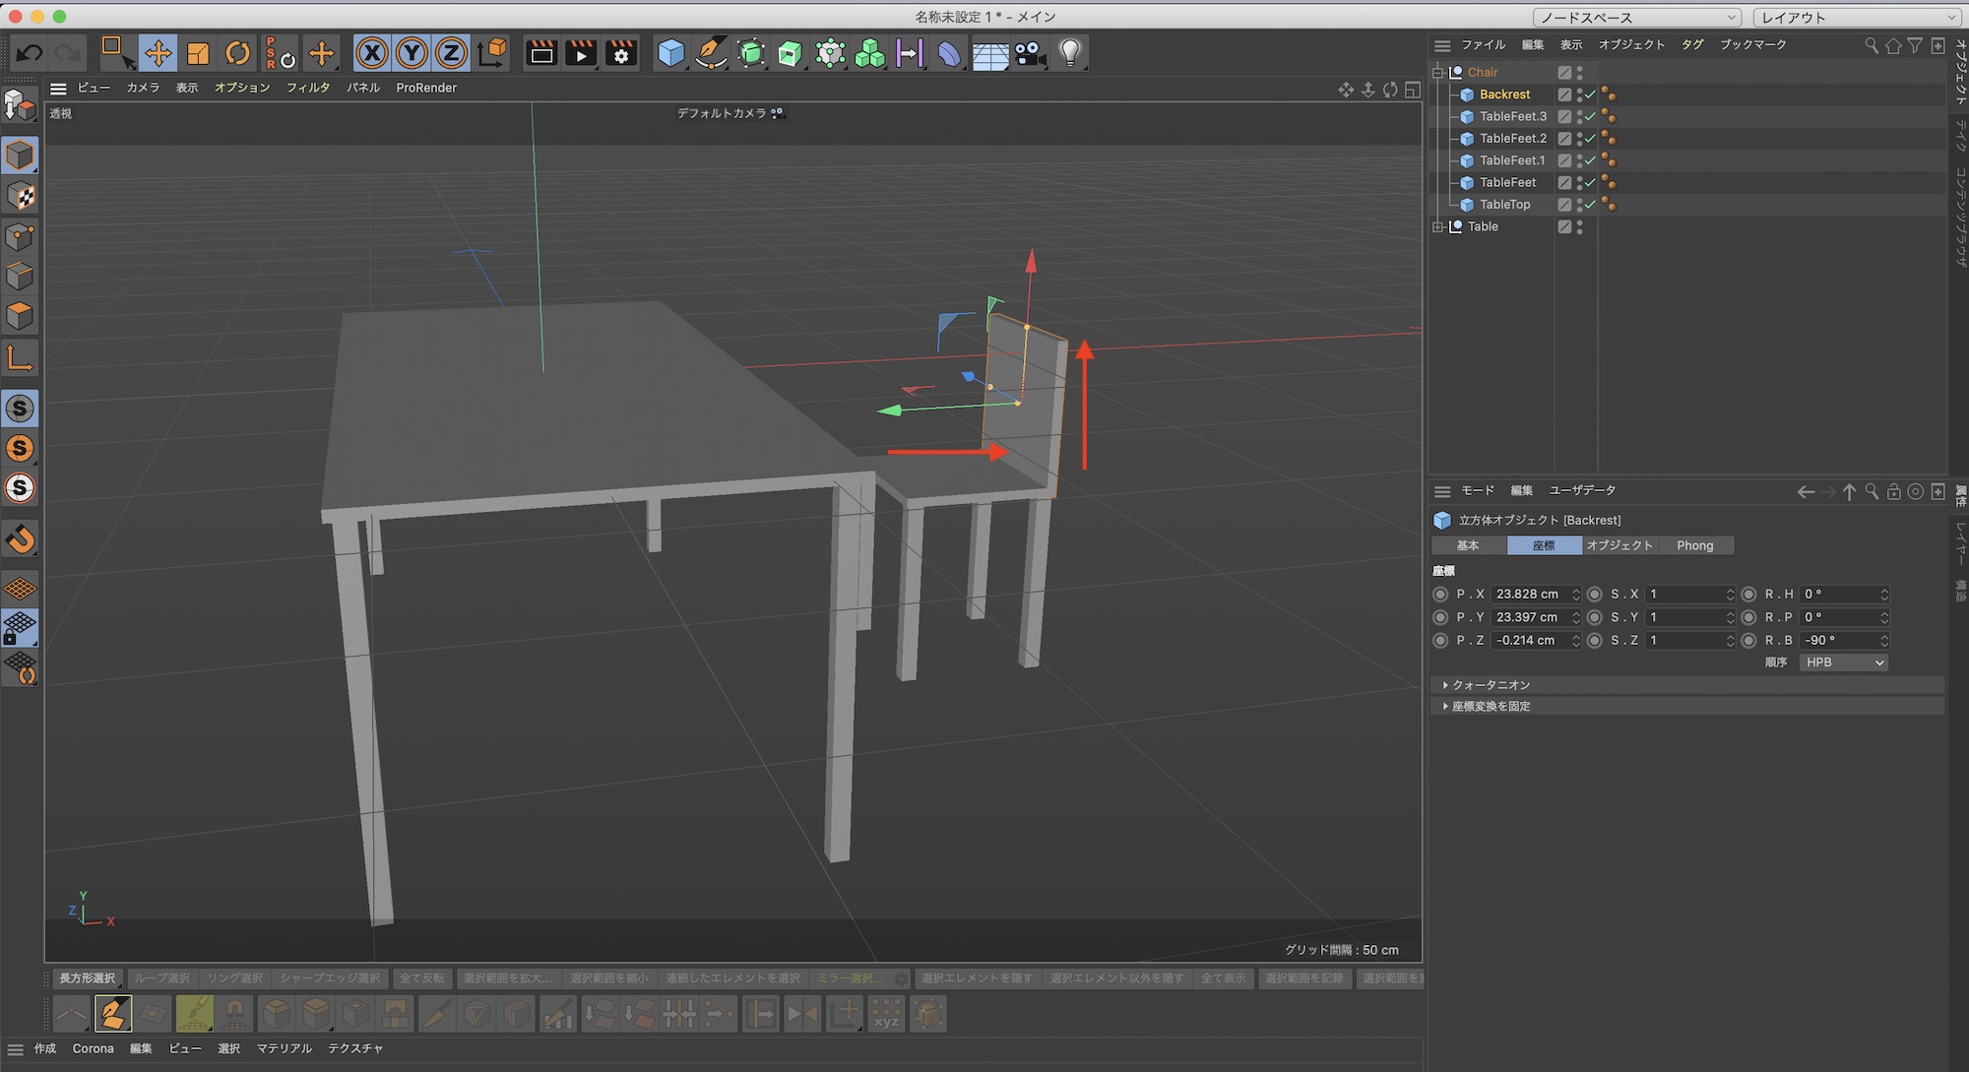1969x1072 pixels.
Task: Open the フィルタ viewport menu
Action: tap(307, 88)
